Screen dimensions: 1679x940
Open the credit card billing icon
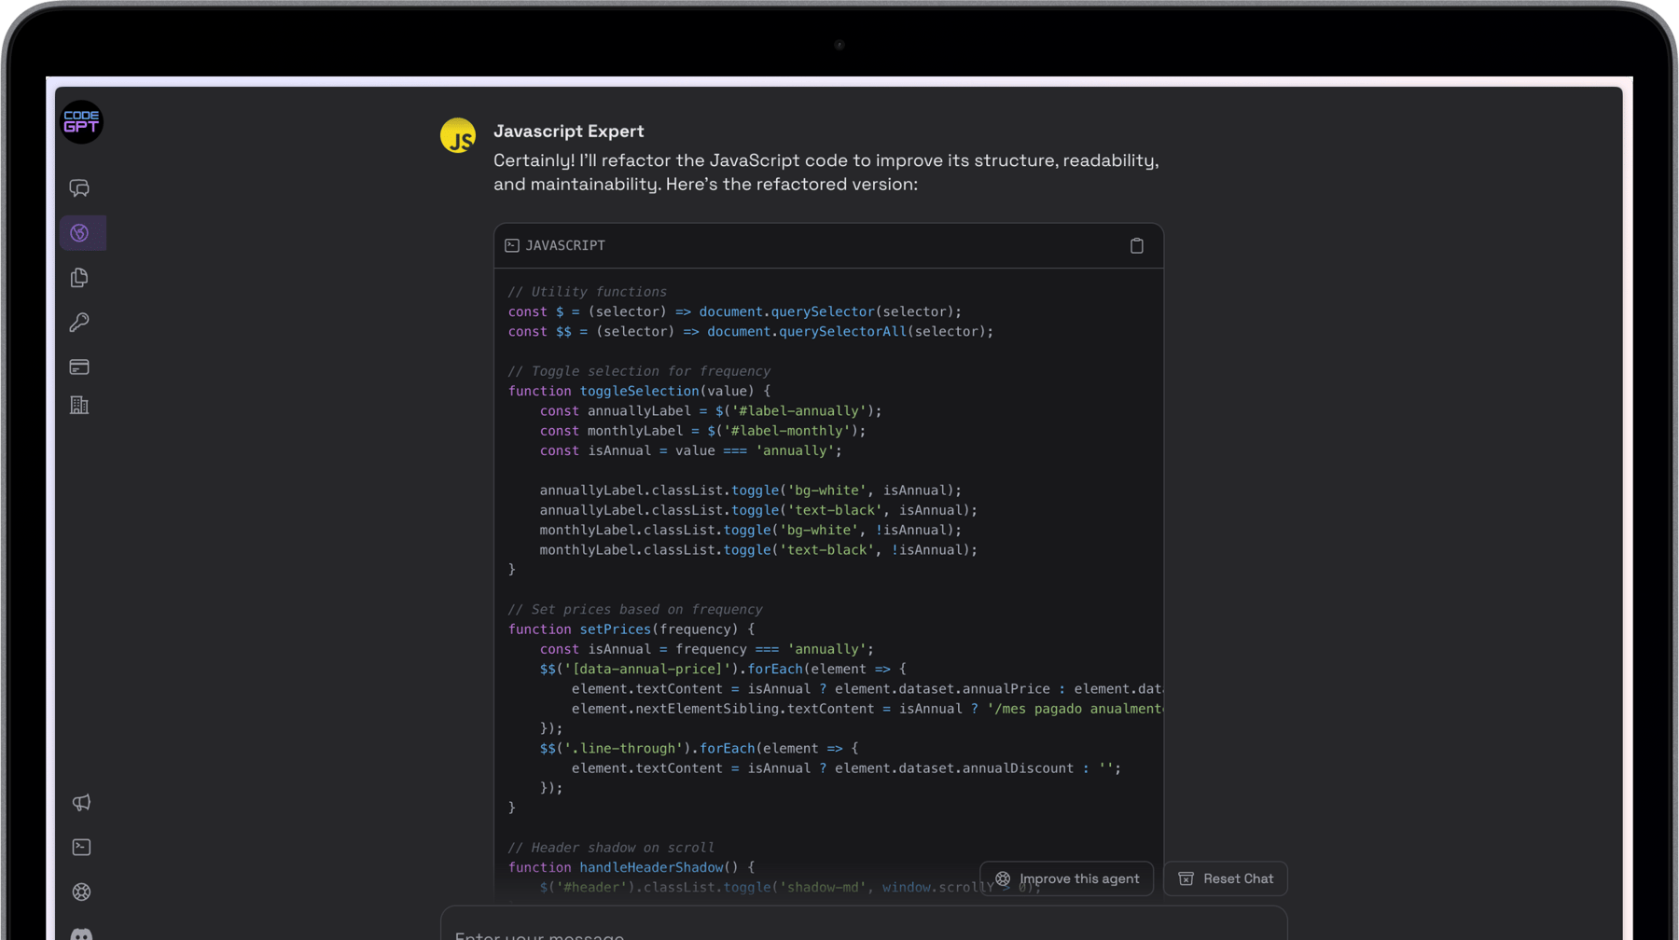coord(79,367)
